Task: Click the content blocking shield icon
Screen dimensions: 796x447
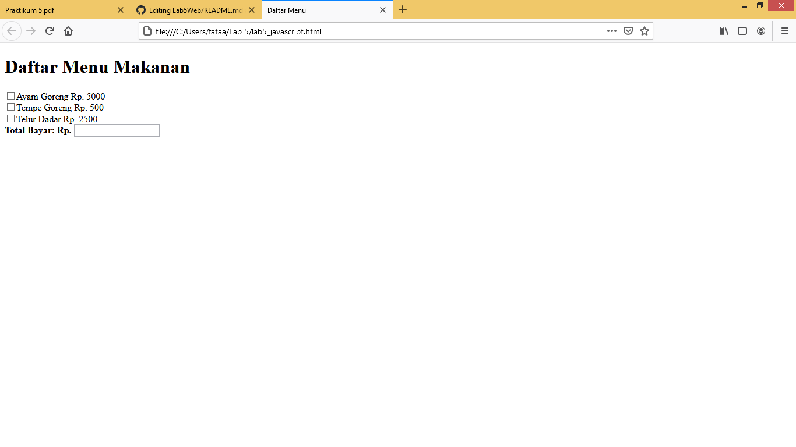Action: 628,31
